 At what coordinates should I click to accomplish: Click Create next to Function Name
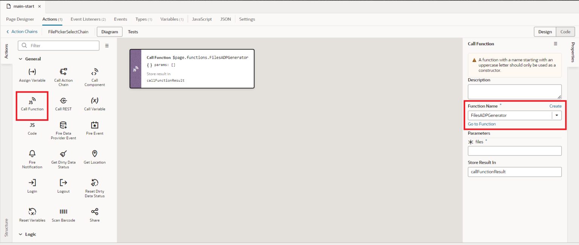click(555, 106)
